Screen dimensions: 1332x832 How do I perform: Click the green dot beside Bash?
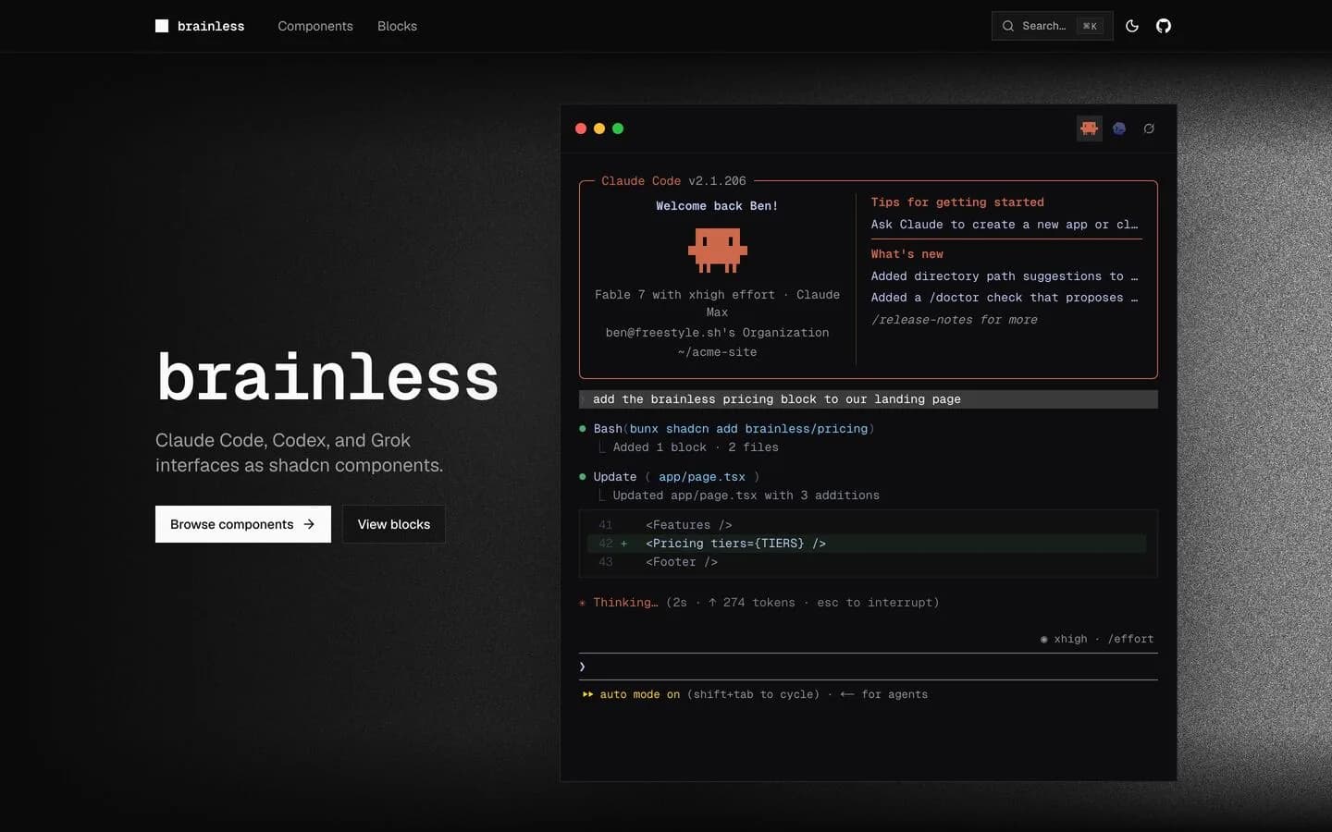click(x=583, y=429)
